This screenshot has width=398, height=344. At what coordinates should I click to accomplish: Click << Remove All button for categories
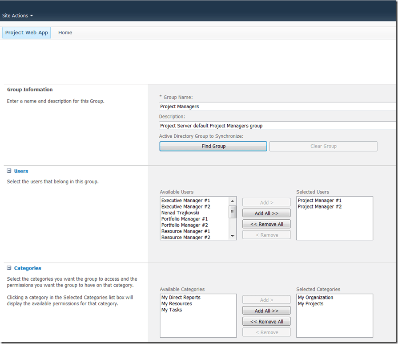[x=266, y=321]
